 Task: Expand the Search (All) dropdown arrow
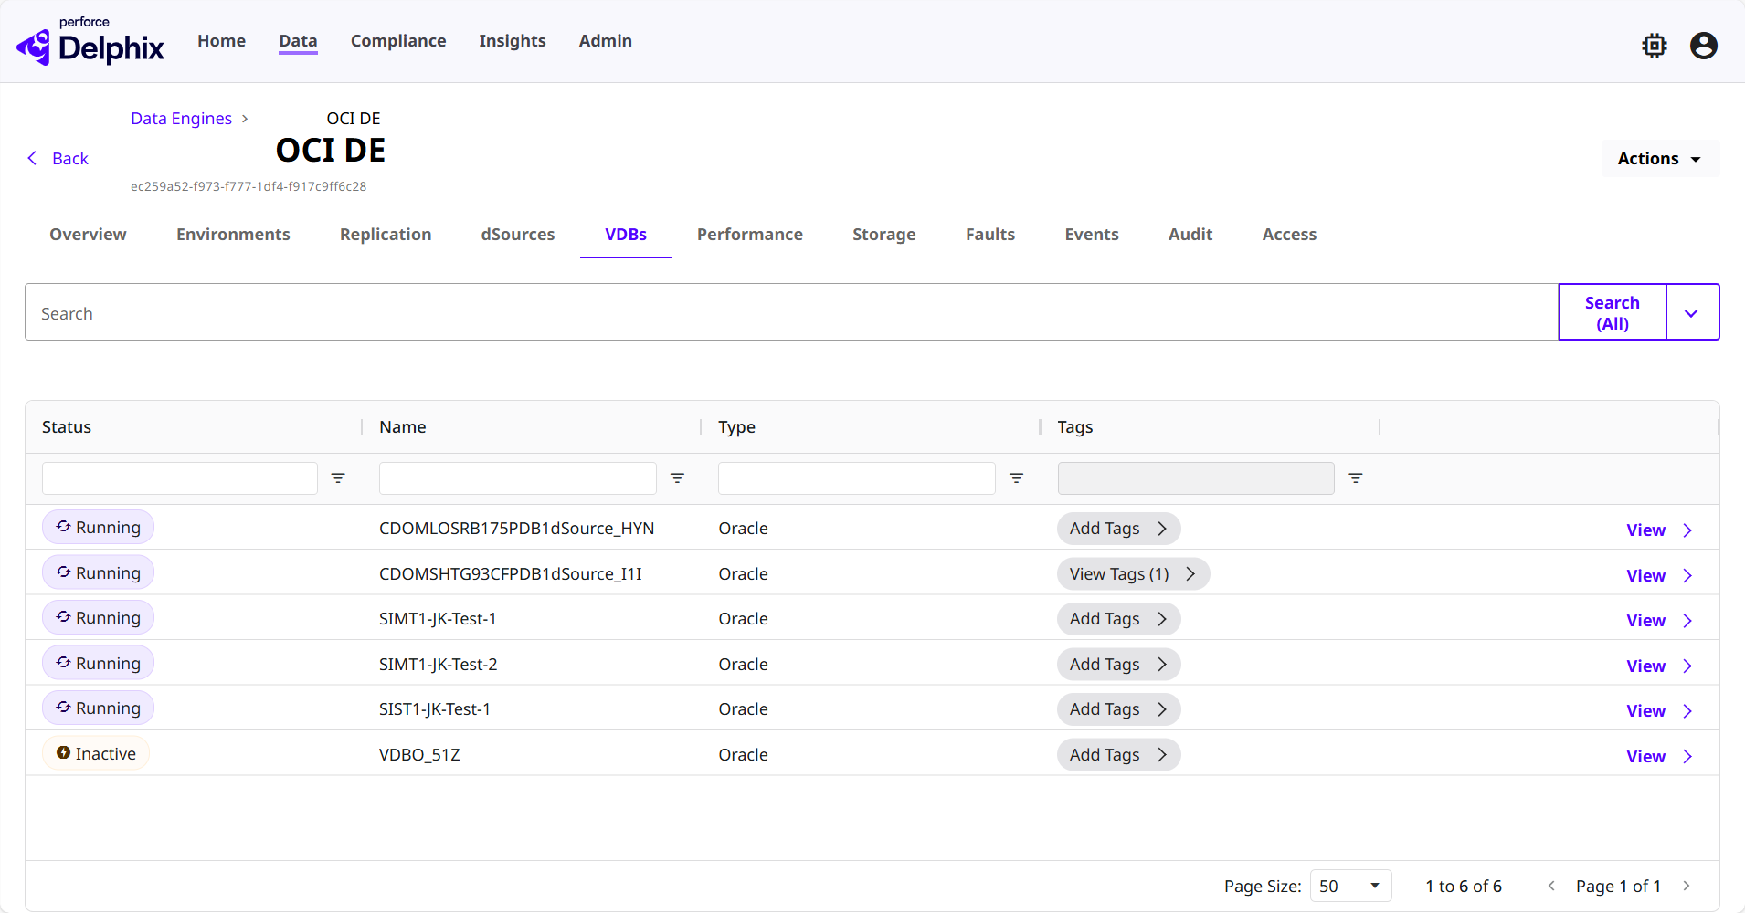coord(1692,312)
